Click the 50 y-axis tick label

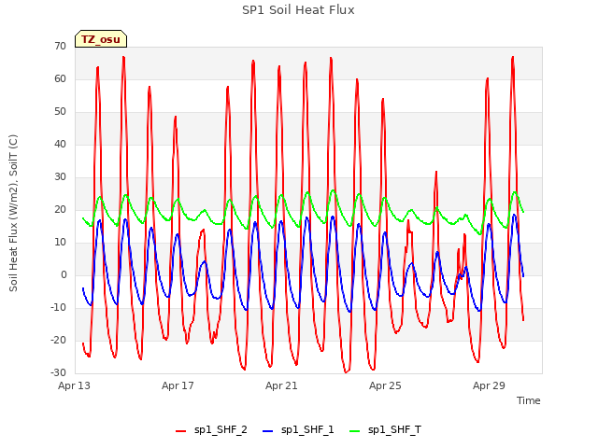(x=60, y=112)
